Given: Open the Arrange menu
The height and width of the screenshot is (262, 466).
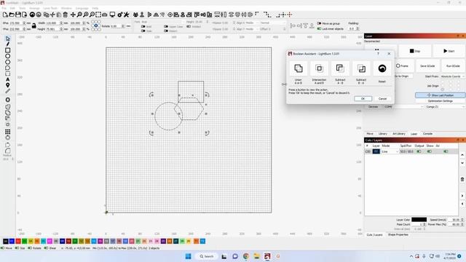Looking at the screenshot, I should tap(34, 8).
